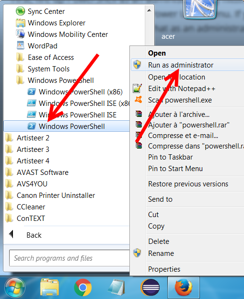This screenshot has width=244, height=299.
Task: Click the WinRAR icon beside Ajouter à l'archive
Action: pyautogui.click(x=139, y=114)
